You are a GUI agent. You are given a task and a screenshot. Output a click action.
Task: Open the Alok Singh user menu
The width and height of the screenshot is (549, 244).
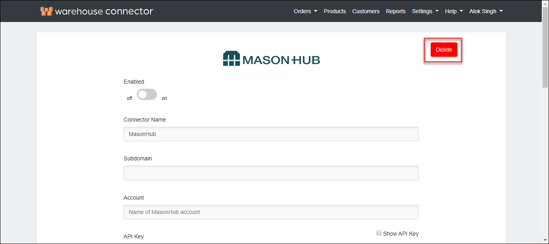click(486, 11)
